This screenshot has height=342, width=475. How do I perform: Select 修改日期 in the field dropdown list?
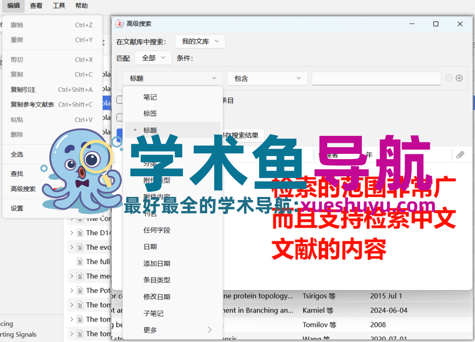click(173, 297)
